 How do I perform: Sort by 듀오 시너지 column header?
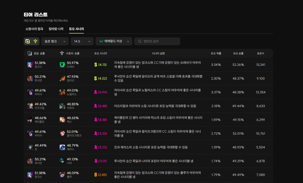pyautogui.click(x=100, y=53)
